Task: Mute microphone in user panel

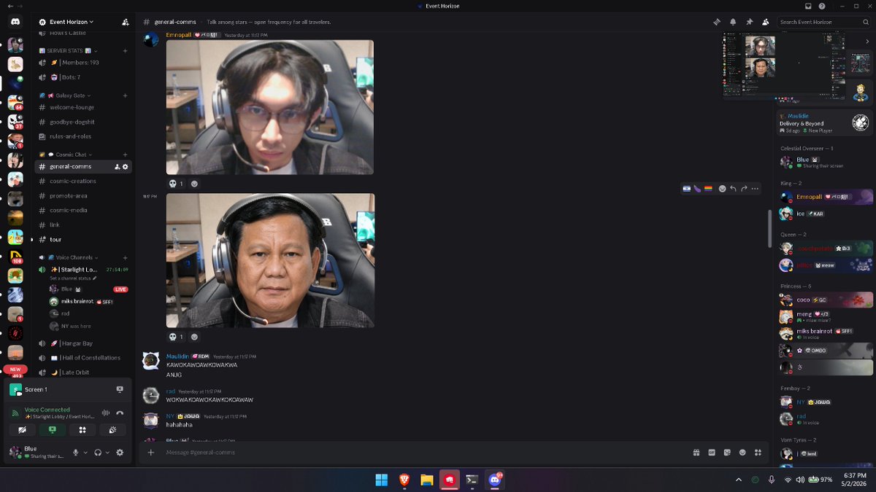Action: tap(75, 453)
